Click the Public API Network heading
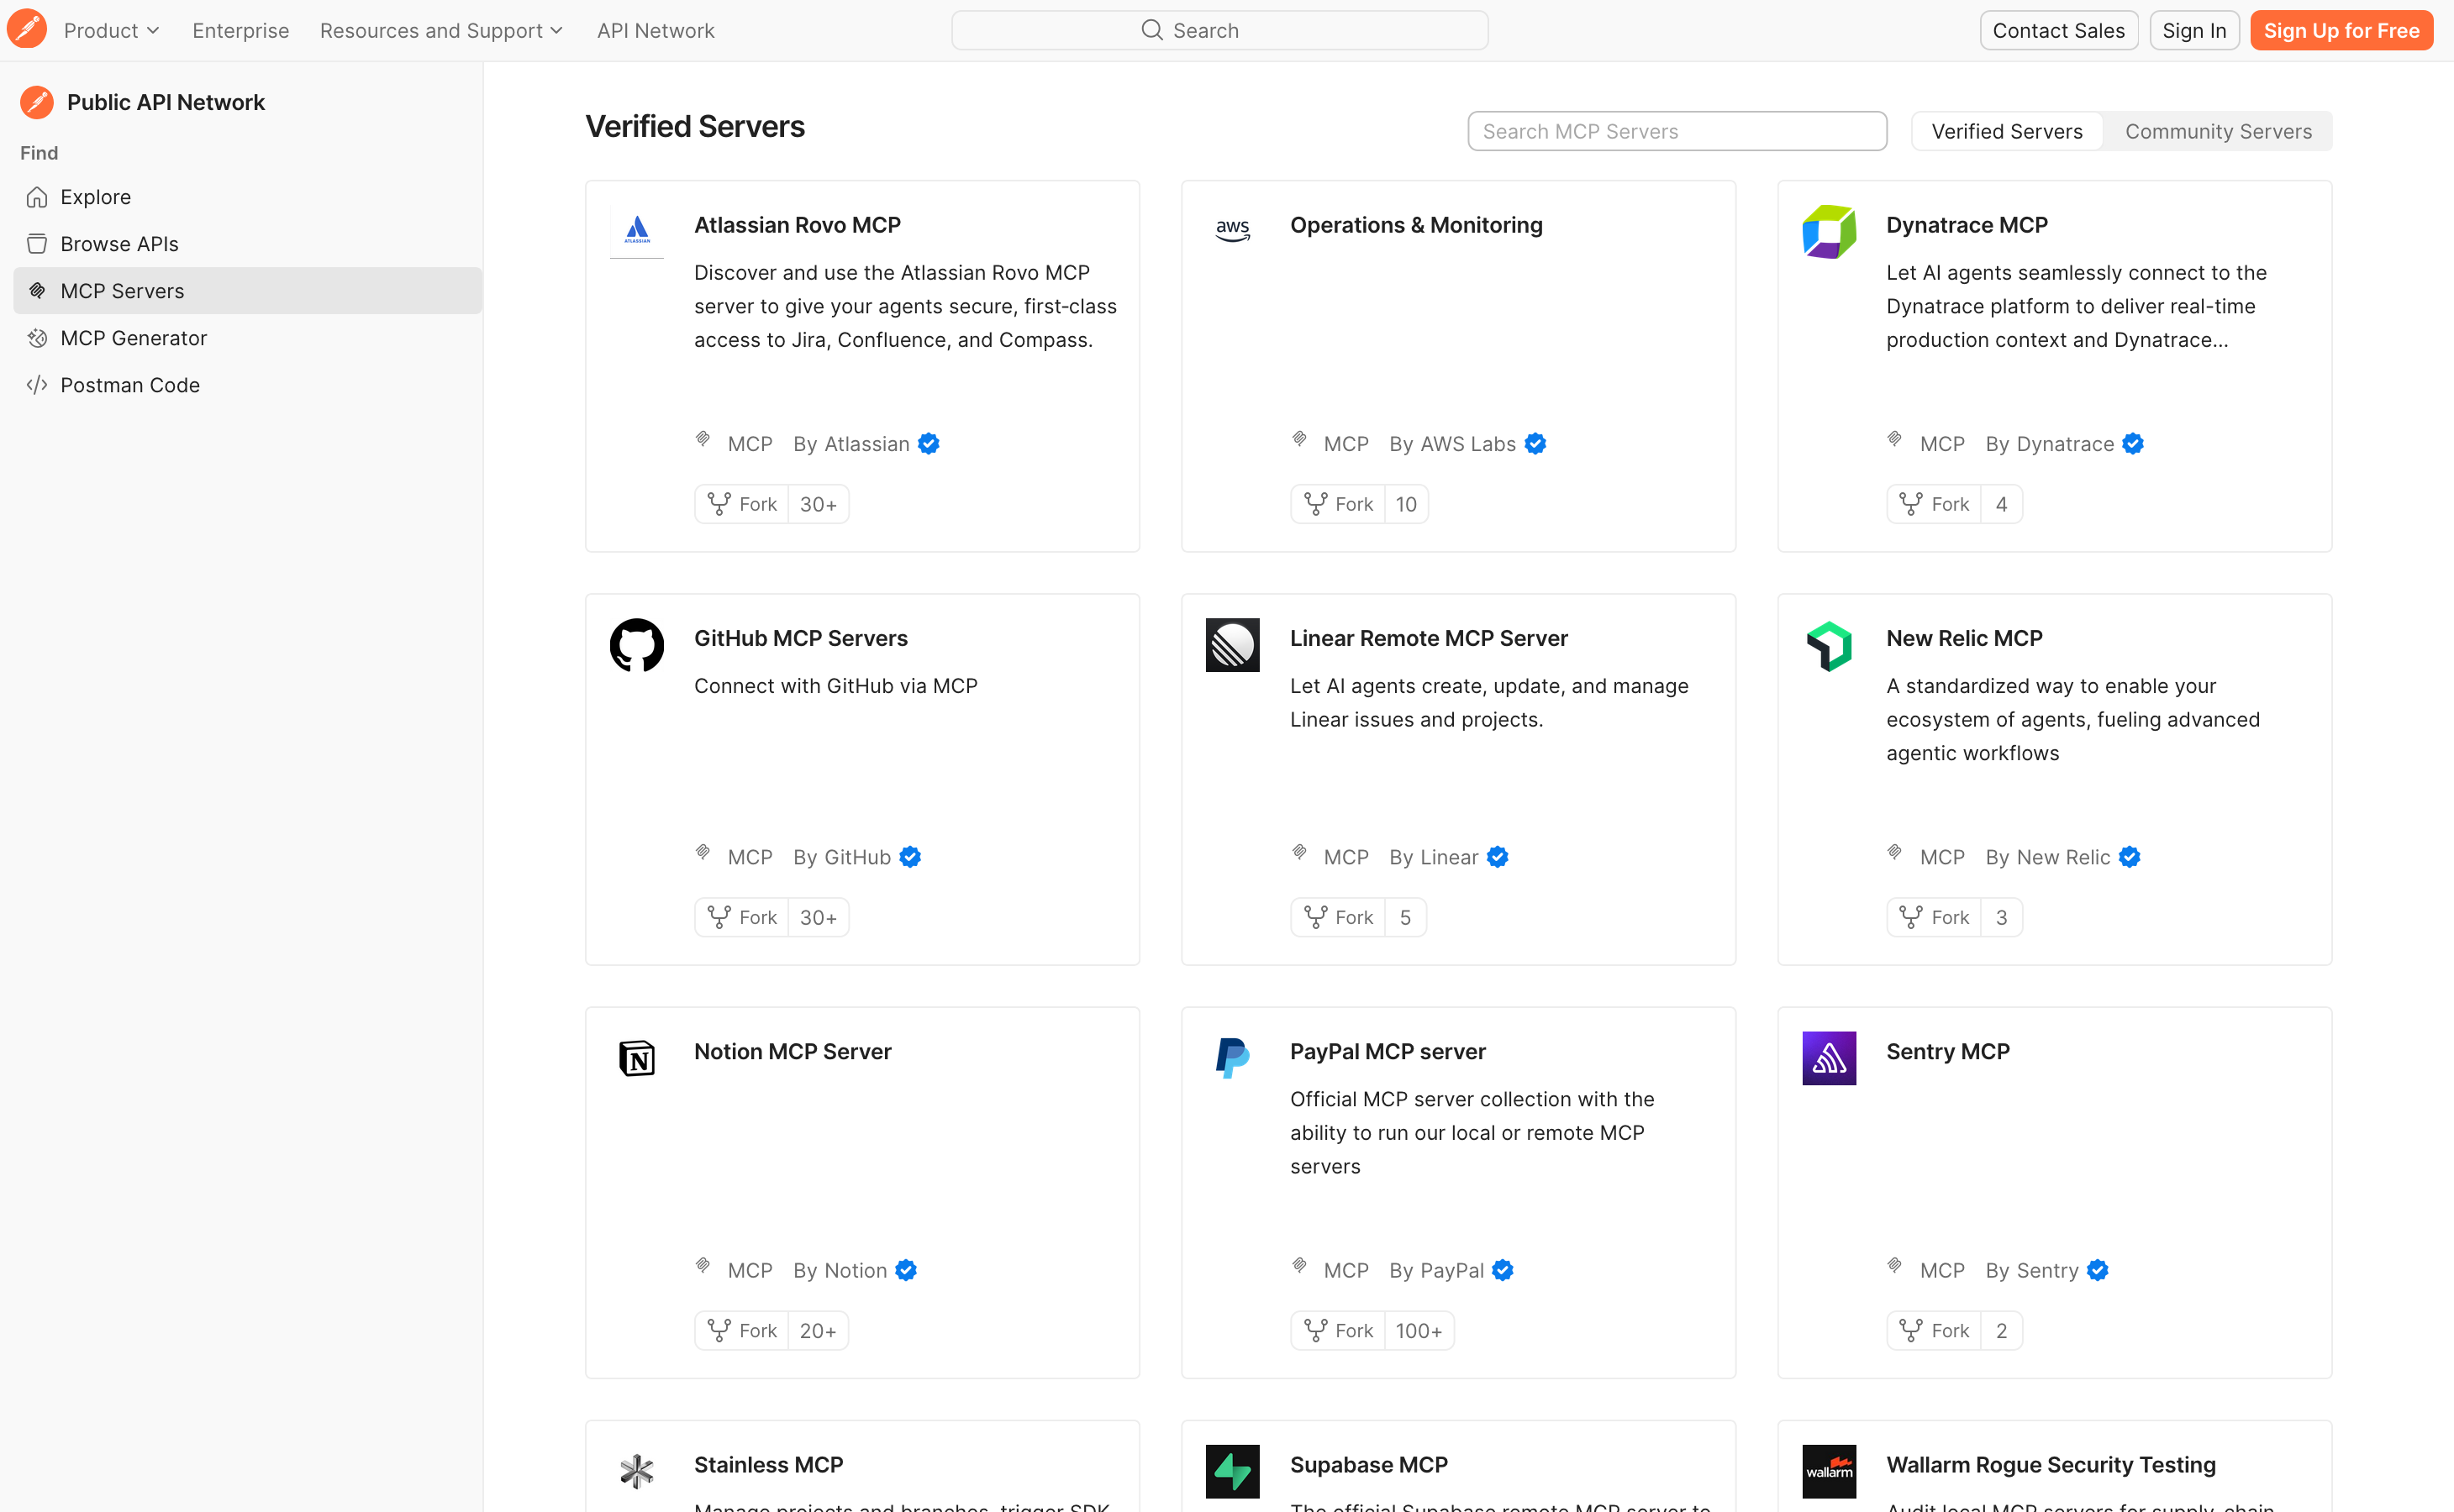Screen dimensions: 2454x1512 coord(166,102)
